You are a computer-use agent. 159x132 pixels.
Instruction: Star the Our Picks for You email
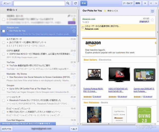tap(74, 31)
